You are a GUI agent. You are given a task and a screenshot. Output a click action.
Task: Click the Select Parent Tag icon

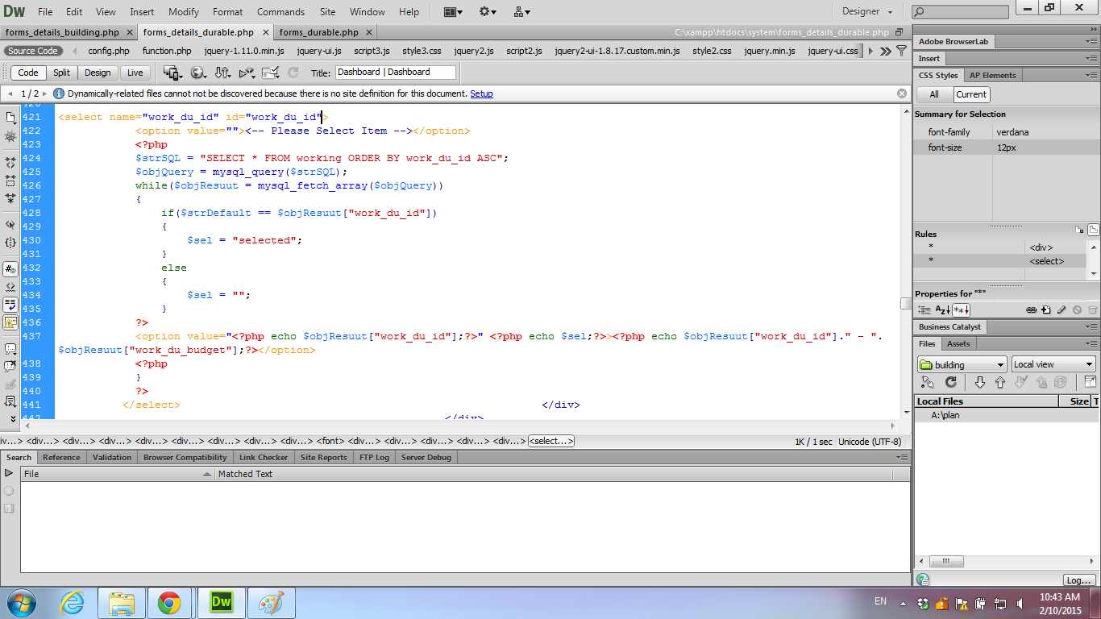10,225
